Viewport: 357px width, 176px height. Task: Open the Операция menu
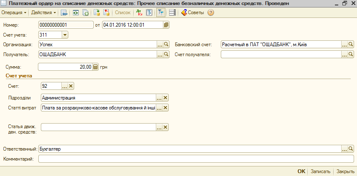[x=14, y=12]
